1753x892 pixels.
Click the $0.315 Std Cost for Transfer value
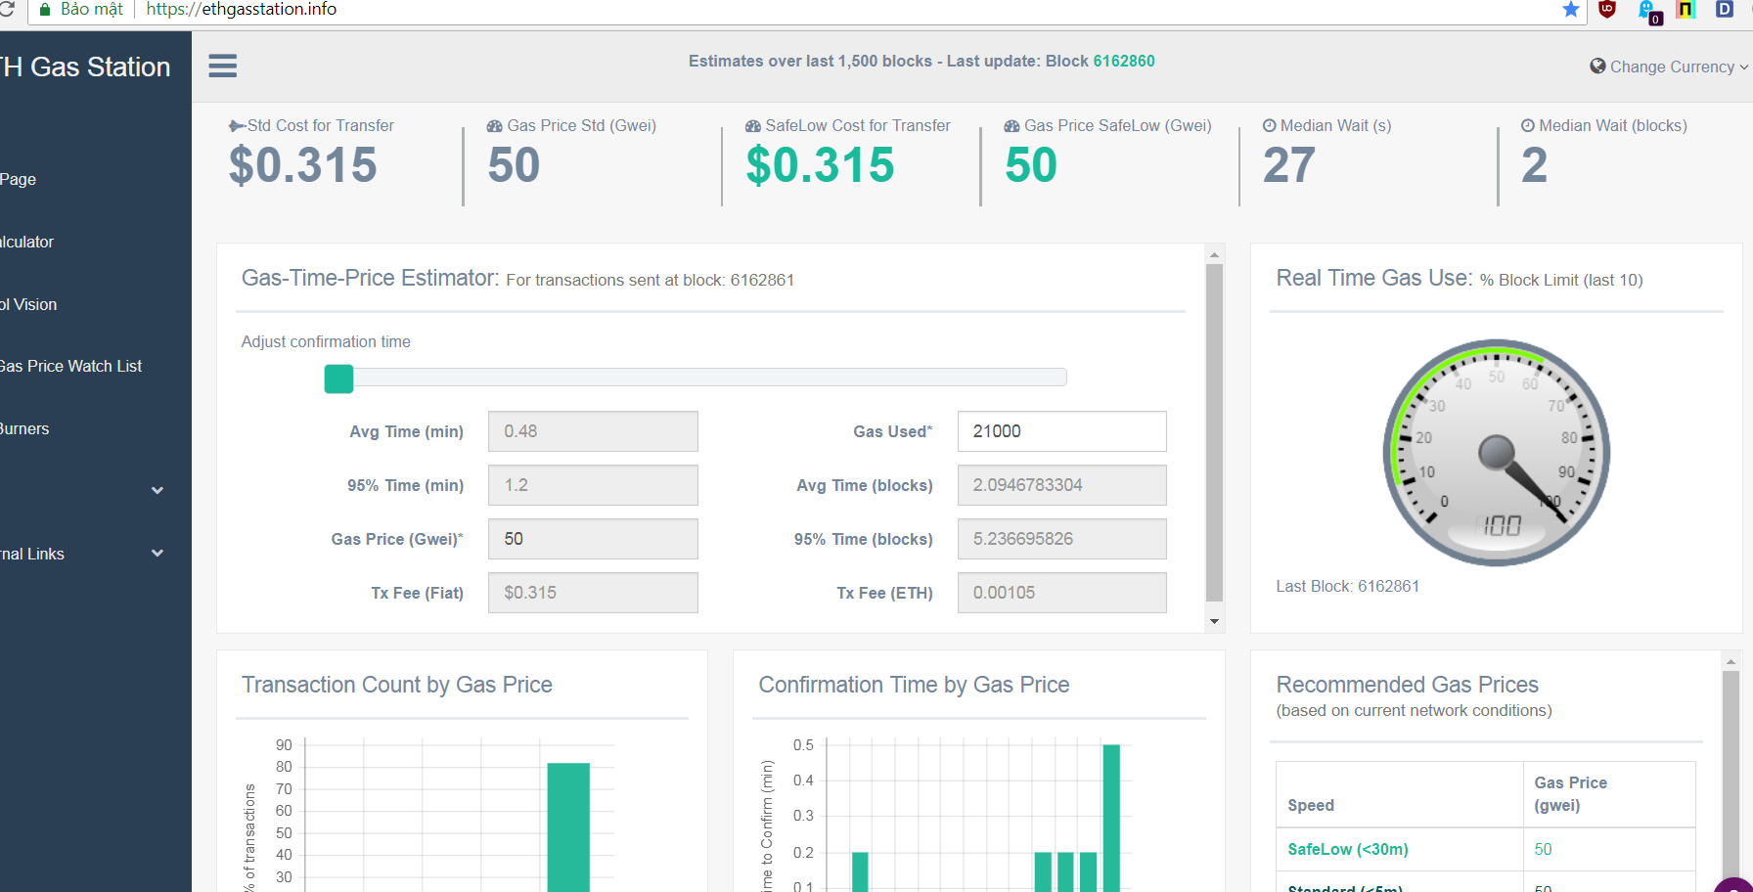pyautogui.click(x=303, y=165)
